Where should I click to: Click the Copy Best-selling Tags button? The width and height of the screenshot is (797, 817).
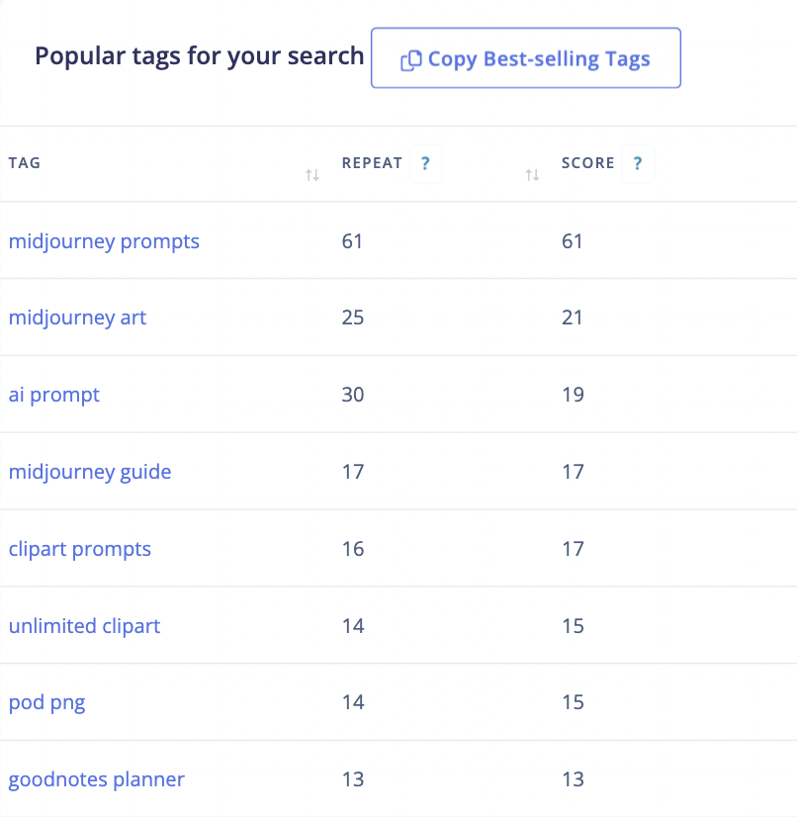tap(526, 57)
